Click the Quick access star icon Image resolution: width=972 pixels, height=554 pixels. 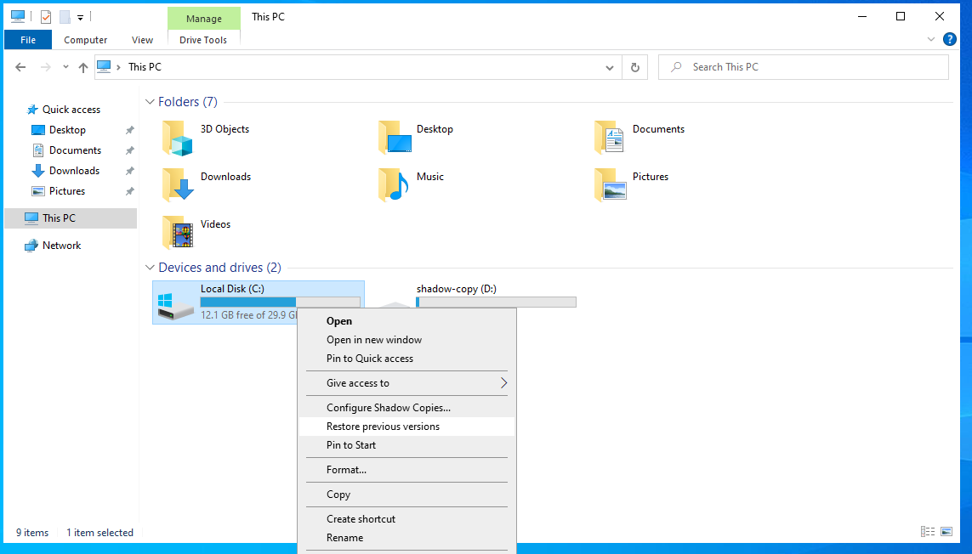(32, 110)
